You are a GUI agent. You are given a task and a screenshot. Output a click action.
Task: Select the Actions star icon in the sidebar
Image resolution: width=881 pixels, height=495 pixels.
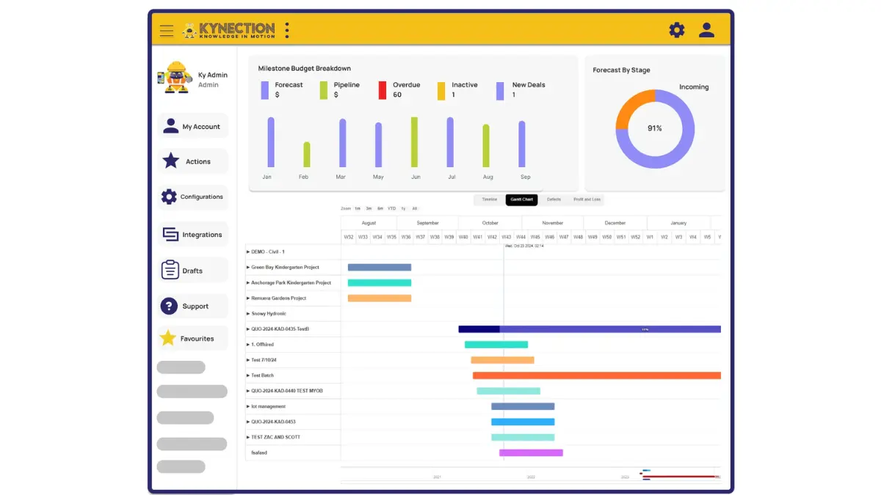click(170, 161)
